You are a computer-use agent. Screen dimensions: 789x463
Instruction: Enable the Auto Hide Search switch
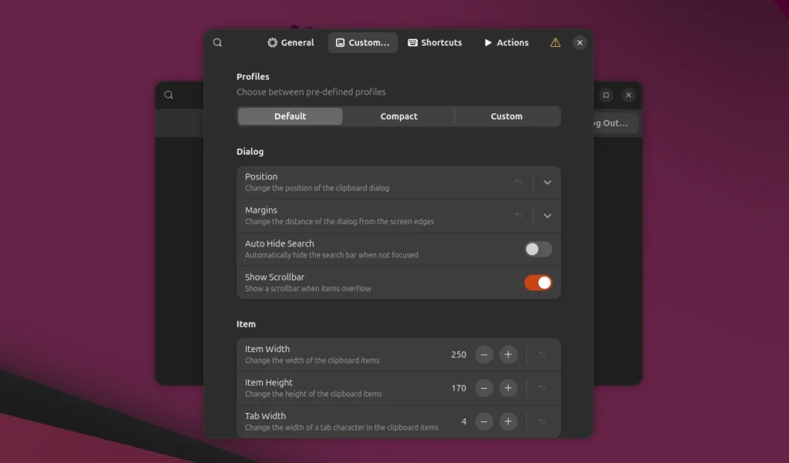[x=538, y=249]
